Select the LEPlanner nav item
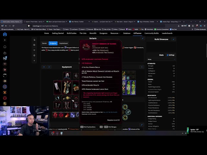Image resolution: width=207 pixels, height=155 pixels. (x=137, y=33)
